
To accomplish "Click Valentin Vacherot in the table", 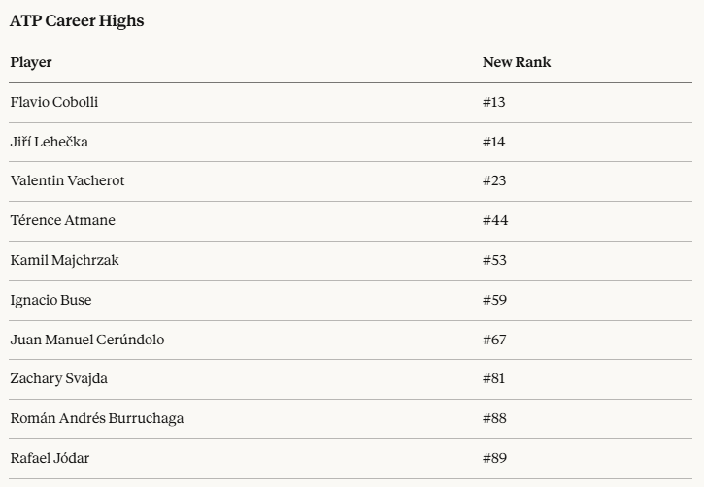I will click(67, 180).
